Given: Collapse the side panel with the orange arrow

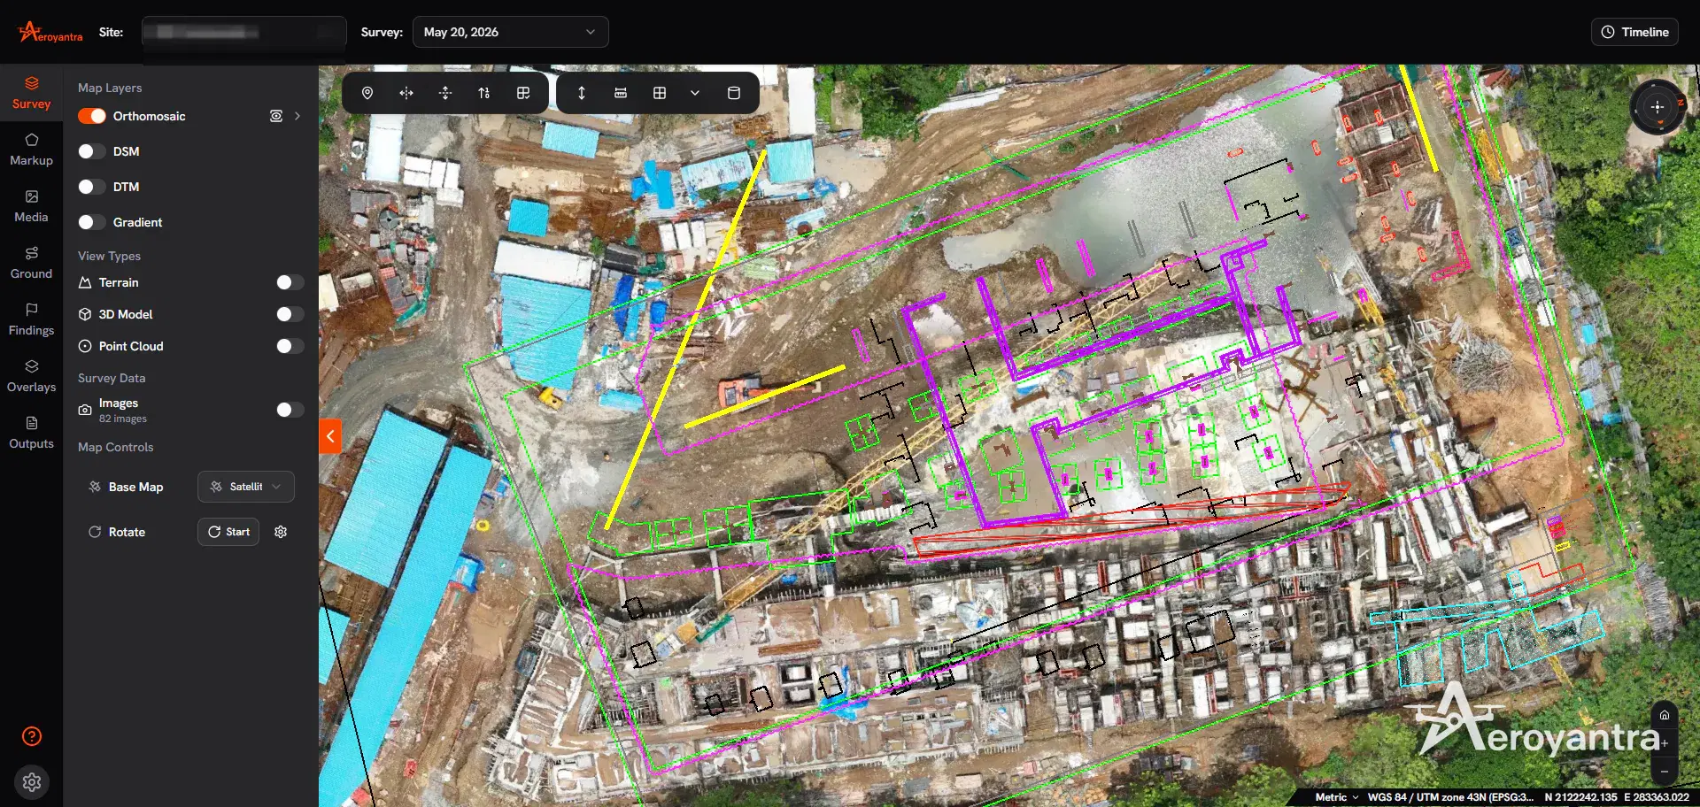Looking at the screenshot, I should (x=330, y=436).
